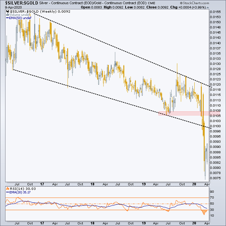Click the RSI 30 oversold level label
This screenshot has height=226, width=226.
tap(212, 210)
